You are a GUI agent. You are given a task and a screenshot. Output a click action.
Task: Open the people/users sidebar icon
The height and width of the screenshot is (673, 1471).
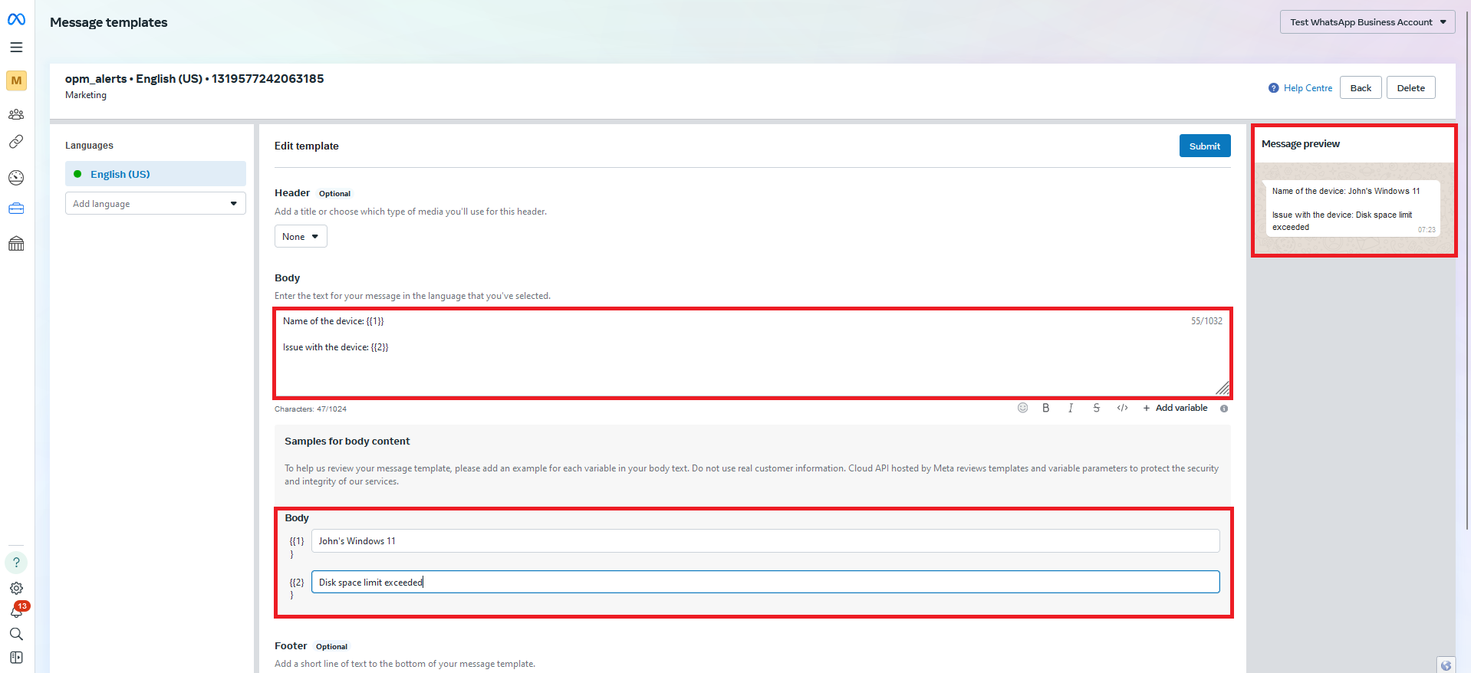16,114
